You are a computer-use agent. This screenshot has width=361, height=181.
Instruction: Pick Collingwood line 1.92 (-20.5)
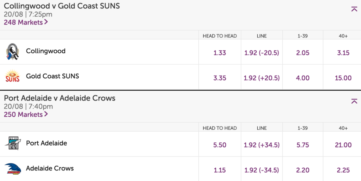click(x=262, y=53)
